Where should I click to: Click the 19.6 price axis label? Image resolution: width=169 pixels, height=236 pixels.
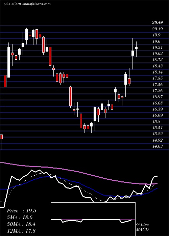coord(156,41)
